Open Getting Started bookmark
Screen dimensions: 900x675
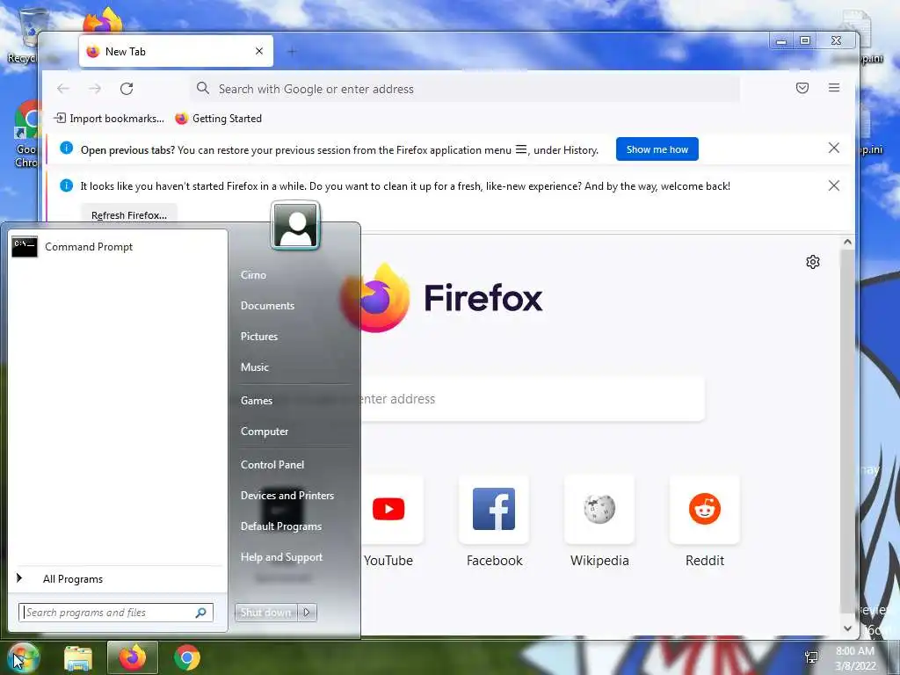point(219,119)
